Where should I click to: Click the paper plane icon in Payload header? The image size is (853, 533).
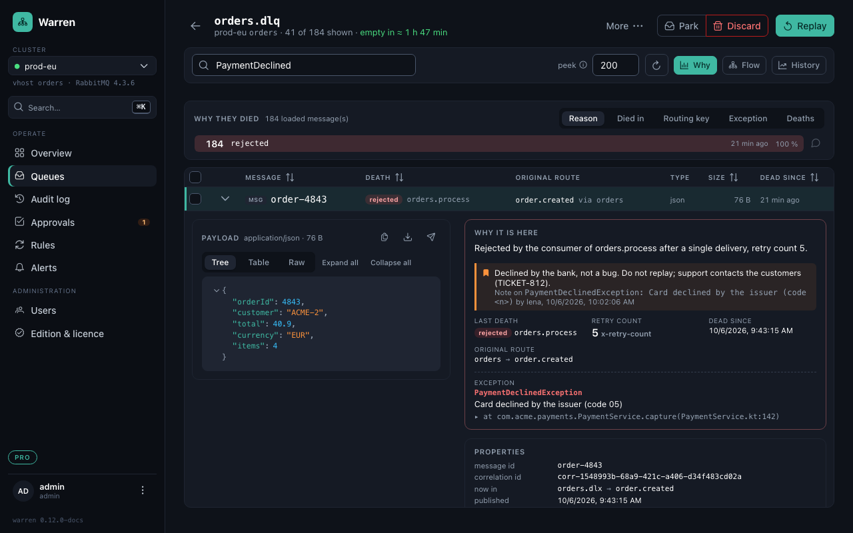click(x=431, y=237)
